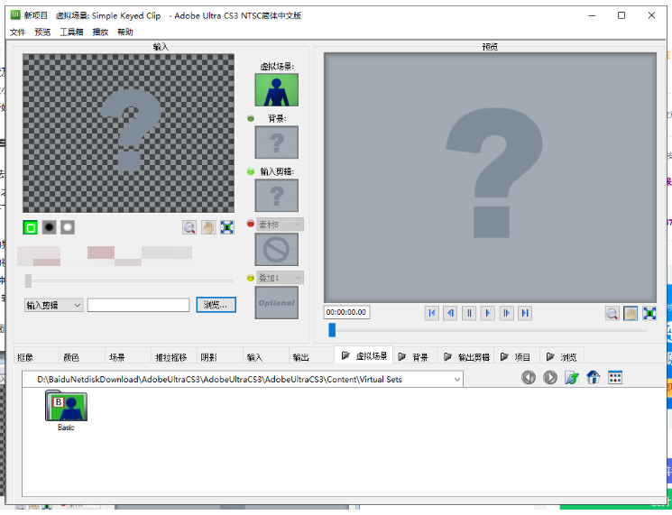Click preview fit-to-window icon
Image resolution: width=672 pixels, height=515 pixels.
[649, 314]
